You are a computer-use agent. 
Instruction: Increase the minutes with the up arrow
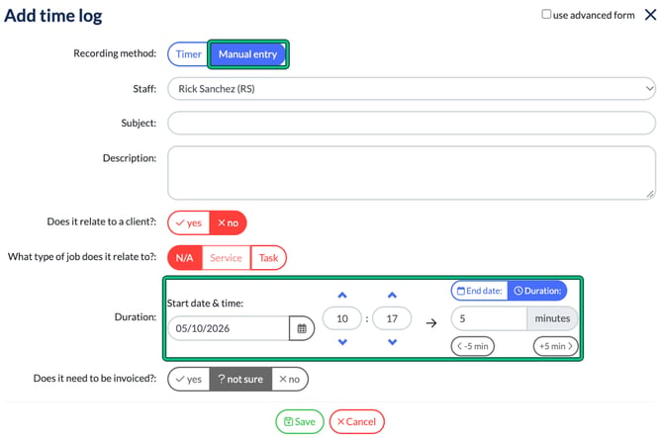(392, 295)
